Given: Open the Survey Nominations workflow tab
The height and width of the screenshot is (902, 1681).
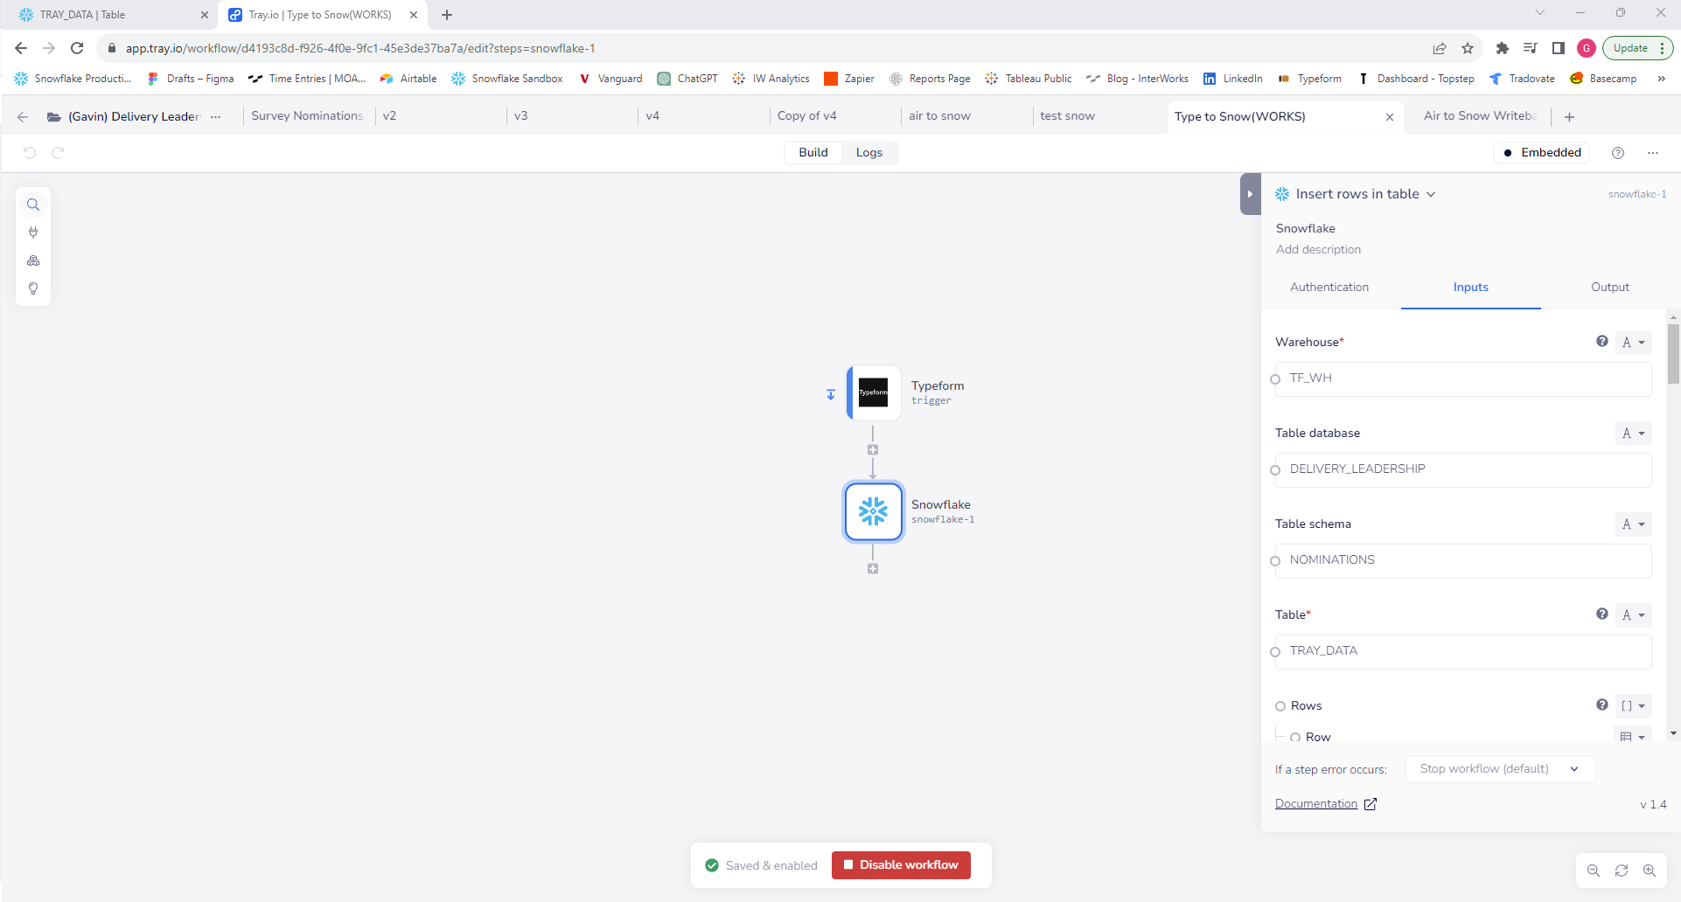Looking at the screenshot, I should pos(307,115).
